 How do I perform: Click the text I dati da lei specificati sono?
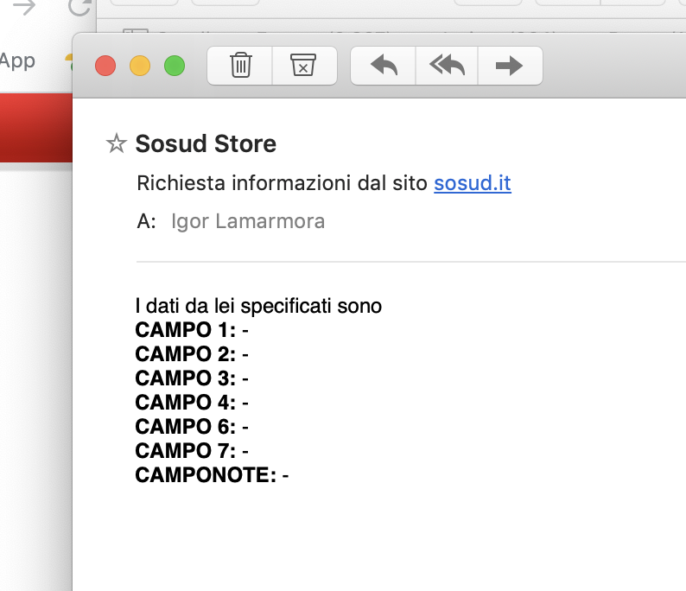click(x=258, y=306)
